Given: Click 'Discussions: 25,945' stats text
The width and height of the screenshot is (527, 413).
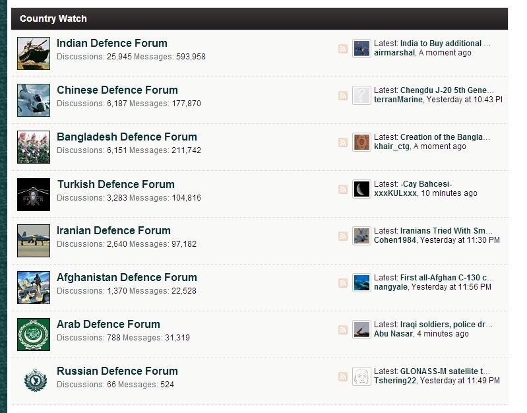Looking at the screenshot, I should [94, 57].
